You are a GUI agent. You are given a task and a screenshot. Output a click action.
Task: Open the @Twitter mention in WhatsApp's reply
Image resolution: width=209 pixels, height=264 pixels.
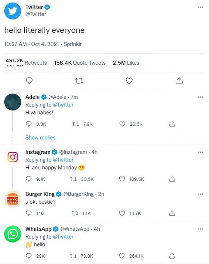coord(64,237)
